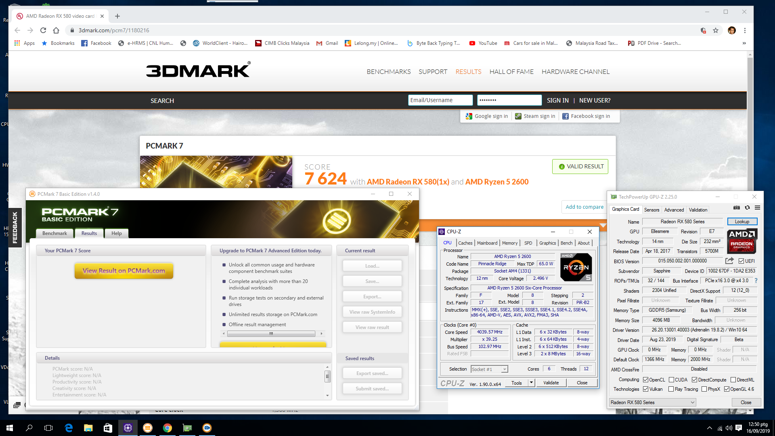Click the Chrome home icon

click(56, 30)
